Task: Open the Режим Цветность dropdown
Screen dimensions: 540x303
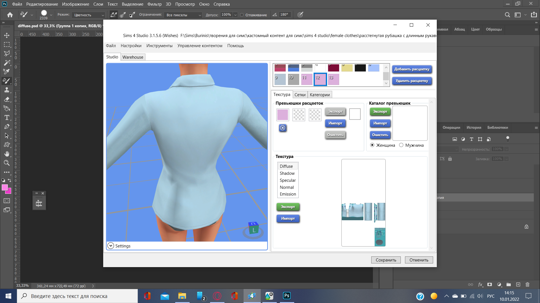Action: 88,15
